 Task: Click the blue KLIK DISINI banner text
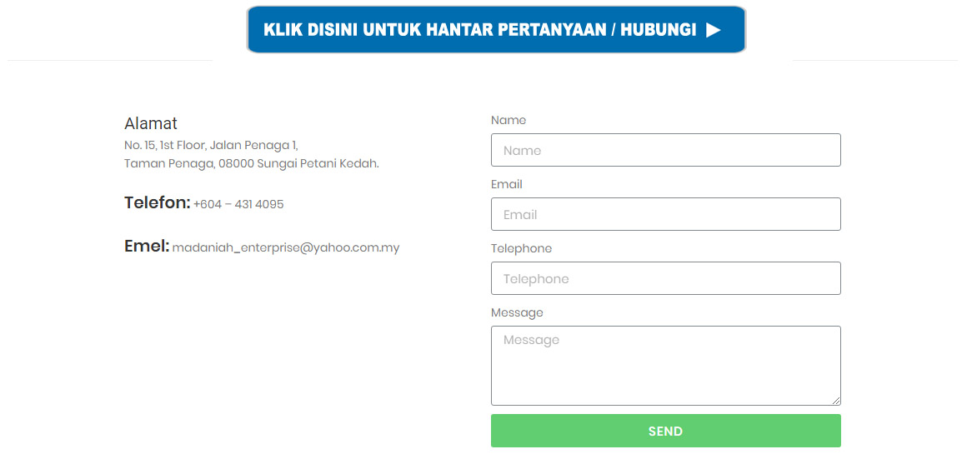pos(479,30)
